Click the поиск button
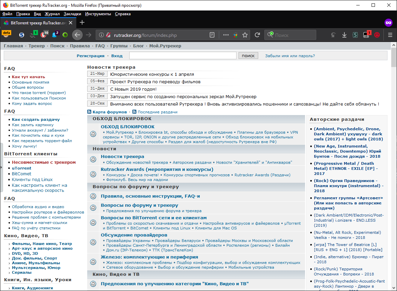The width and height of the screenshot is (397, 291). click(248, 56)
